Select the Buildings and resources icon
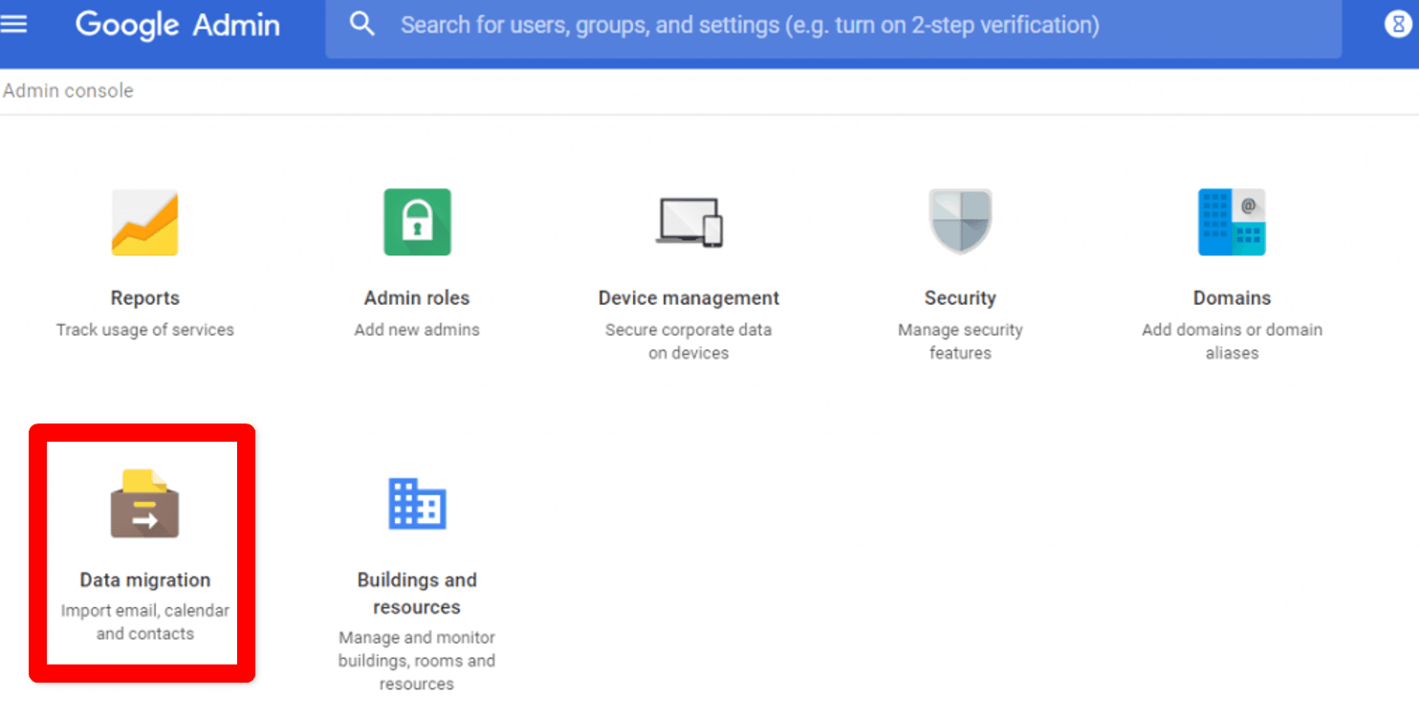This screenshot has width=1419, height=718. tap(417, 505)
